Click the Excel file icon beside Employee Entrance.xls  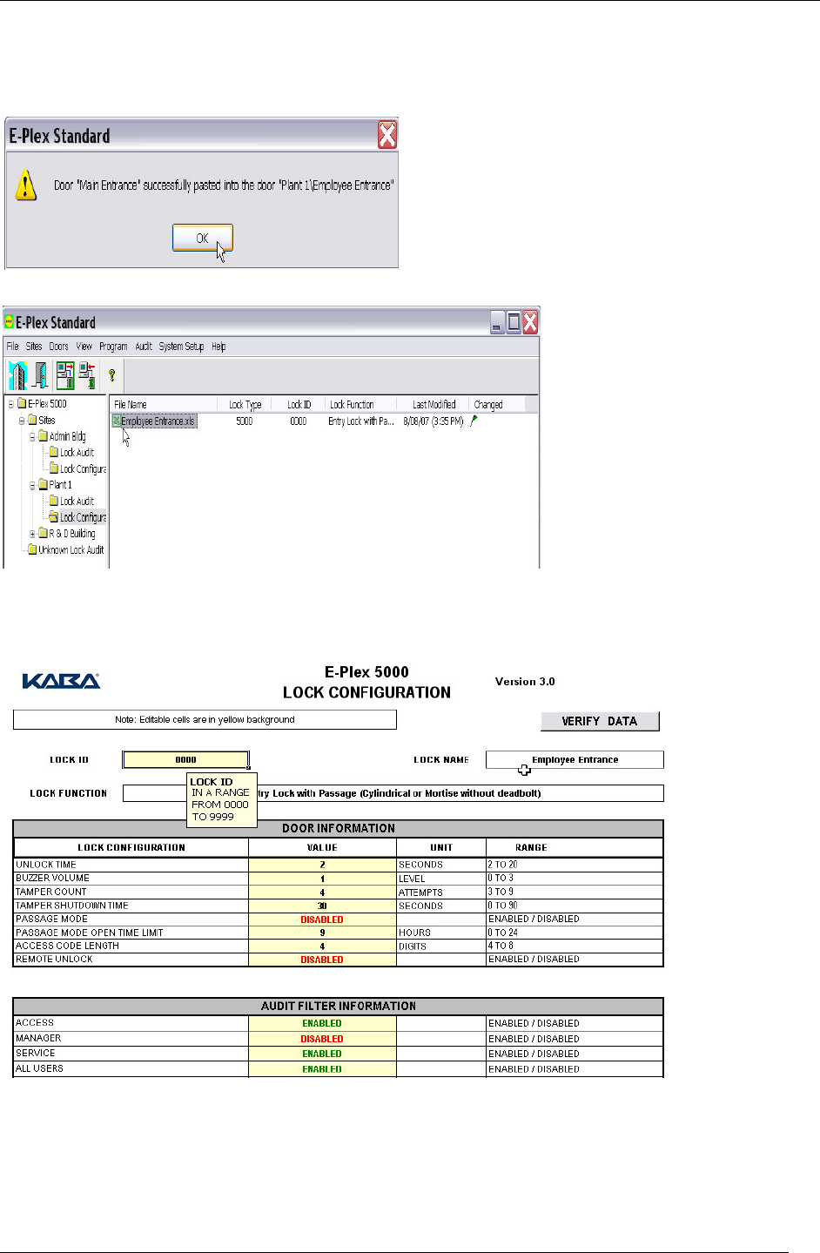tap(116, 421)
